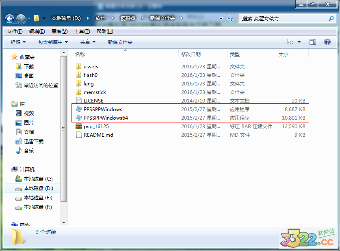Expand arrow after 软件 breadcrumb

click(x=113, y=18)
